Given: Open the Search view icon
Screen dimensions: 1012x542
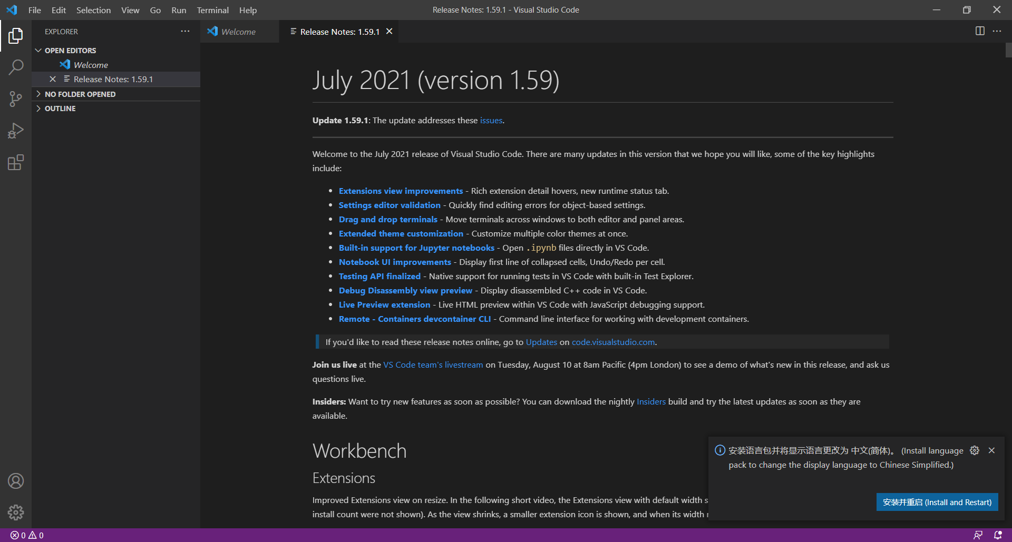Looking at the screenshot, I should (16, 67).
